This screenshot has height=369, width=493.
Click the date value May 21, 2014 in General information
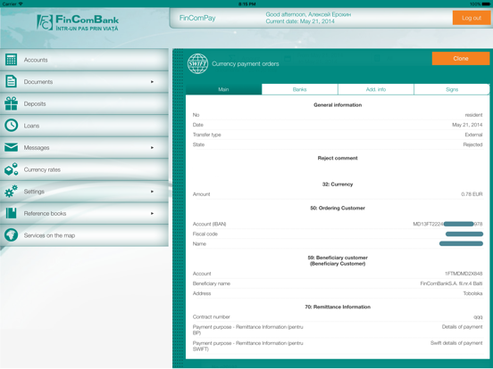[x=467, y=125]
